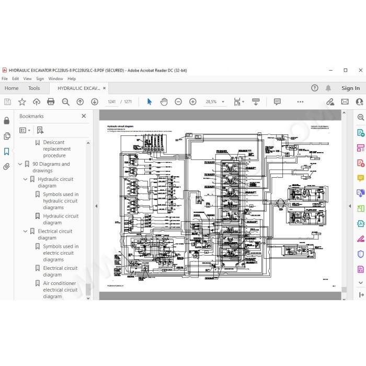Share a link to file
366x366 pixels.
point(330,102)
